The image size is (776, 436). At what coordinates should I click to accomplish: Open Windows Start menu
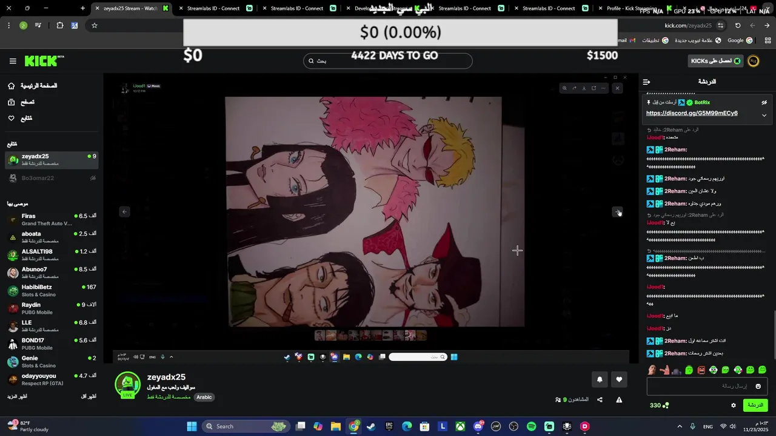192,426
